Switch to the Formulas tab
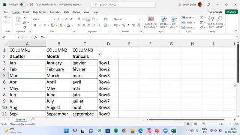The height and width of the screenshot is (135, 240). point(55,12)
